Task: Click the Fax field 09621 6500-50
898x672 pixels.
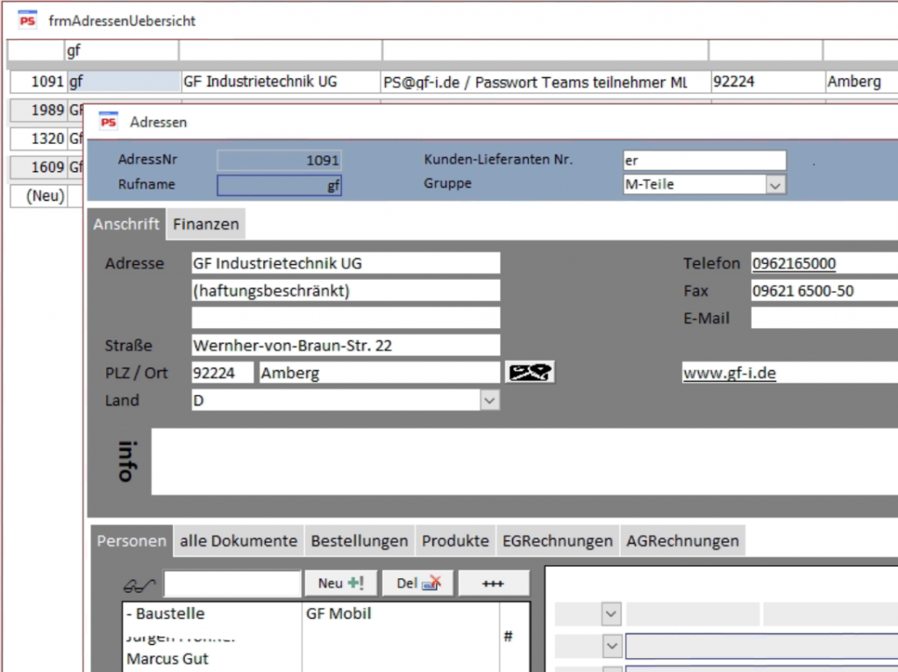Action: pyautogui.click(x=824, y=290)
